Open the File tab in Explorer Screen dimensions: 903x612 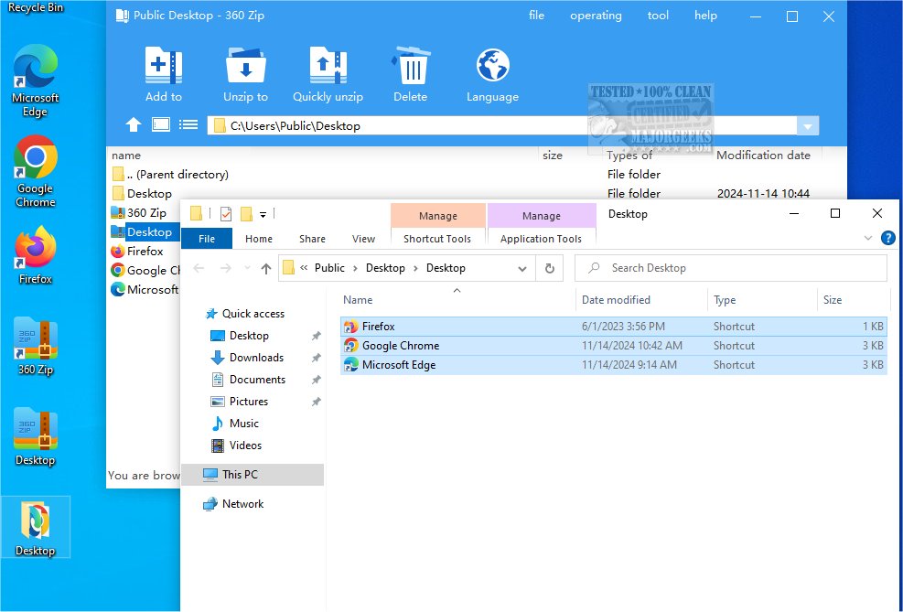[x=207, y=239]
